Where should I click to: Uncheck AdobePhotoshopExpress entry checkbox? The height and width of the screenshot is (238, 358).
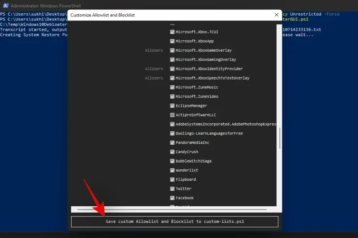coord(172,124)
